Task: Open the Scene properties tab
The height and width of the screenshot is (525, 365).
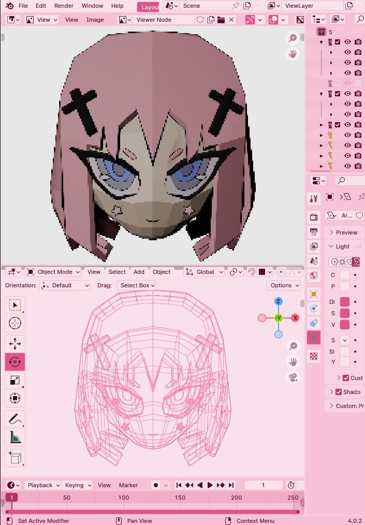Action: point(314,260)
